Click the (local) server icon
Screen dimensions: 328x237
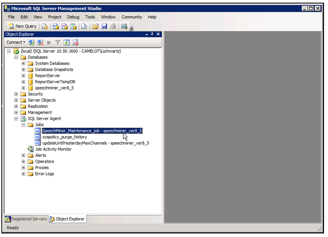(16, 51)
